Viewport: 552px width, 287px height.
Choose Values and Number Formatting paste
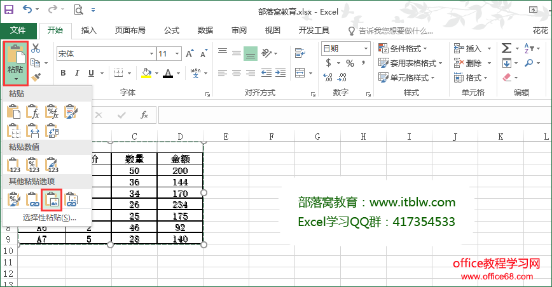(x=32, y=164)
